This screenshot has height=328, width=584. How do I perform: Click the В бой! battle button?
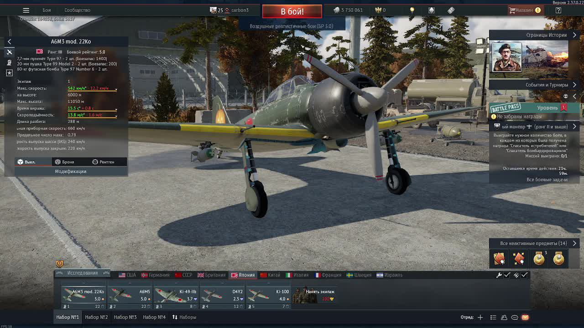[x=292, y=11]
